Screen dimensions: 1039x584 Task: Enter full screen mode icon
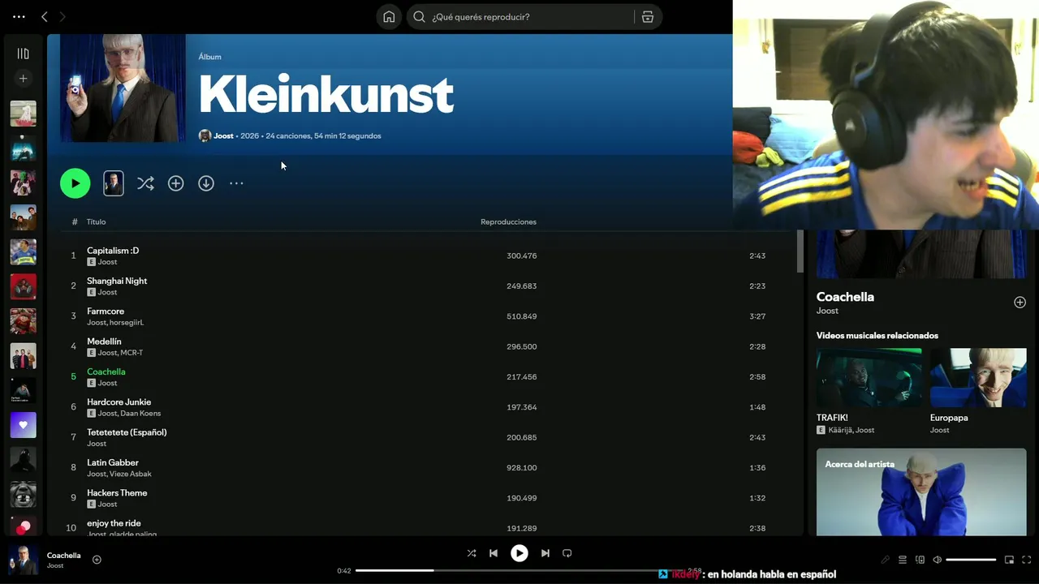click(1027, 560)
